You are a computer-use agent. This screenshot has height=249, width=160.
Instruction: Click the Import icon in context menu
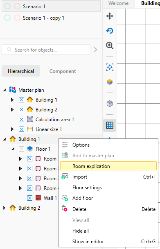(x=65, y=177)
